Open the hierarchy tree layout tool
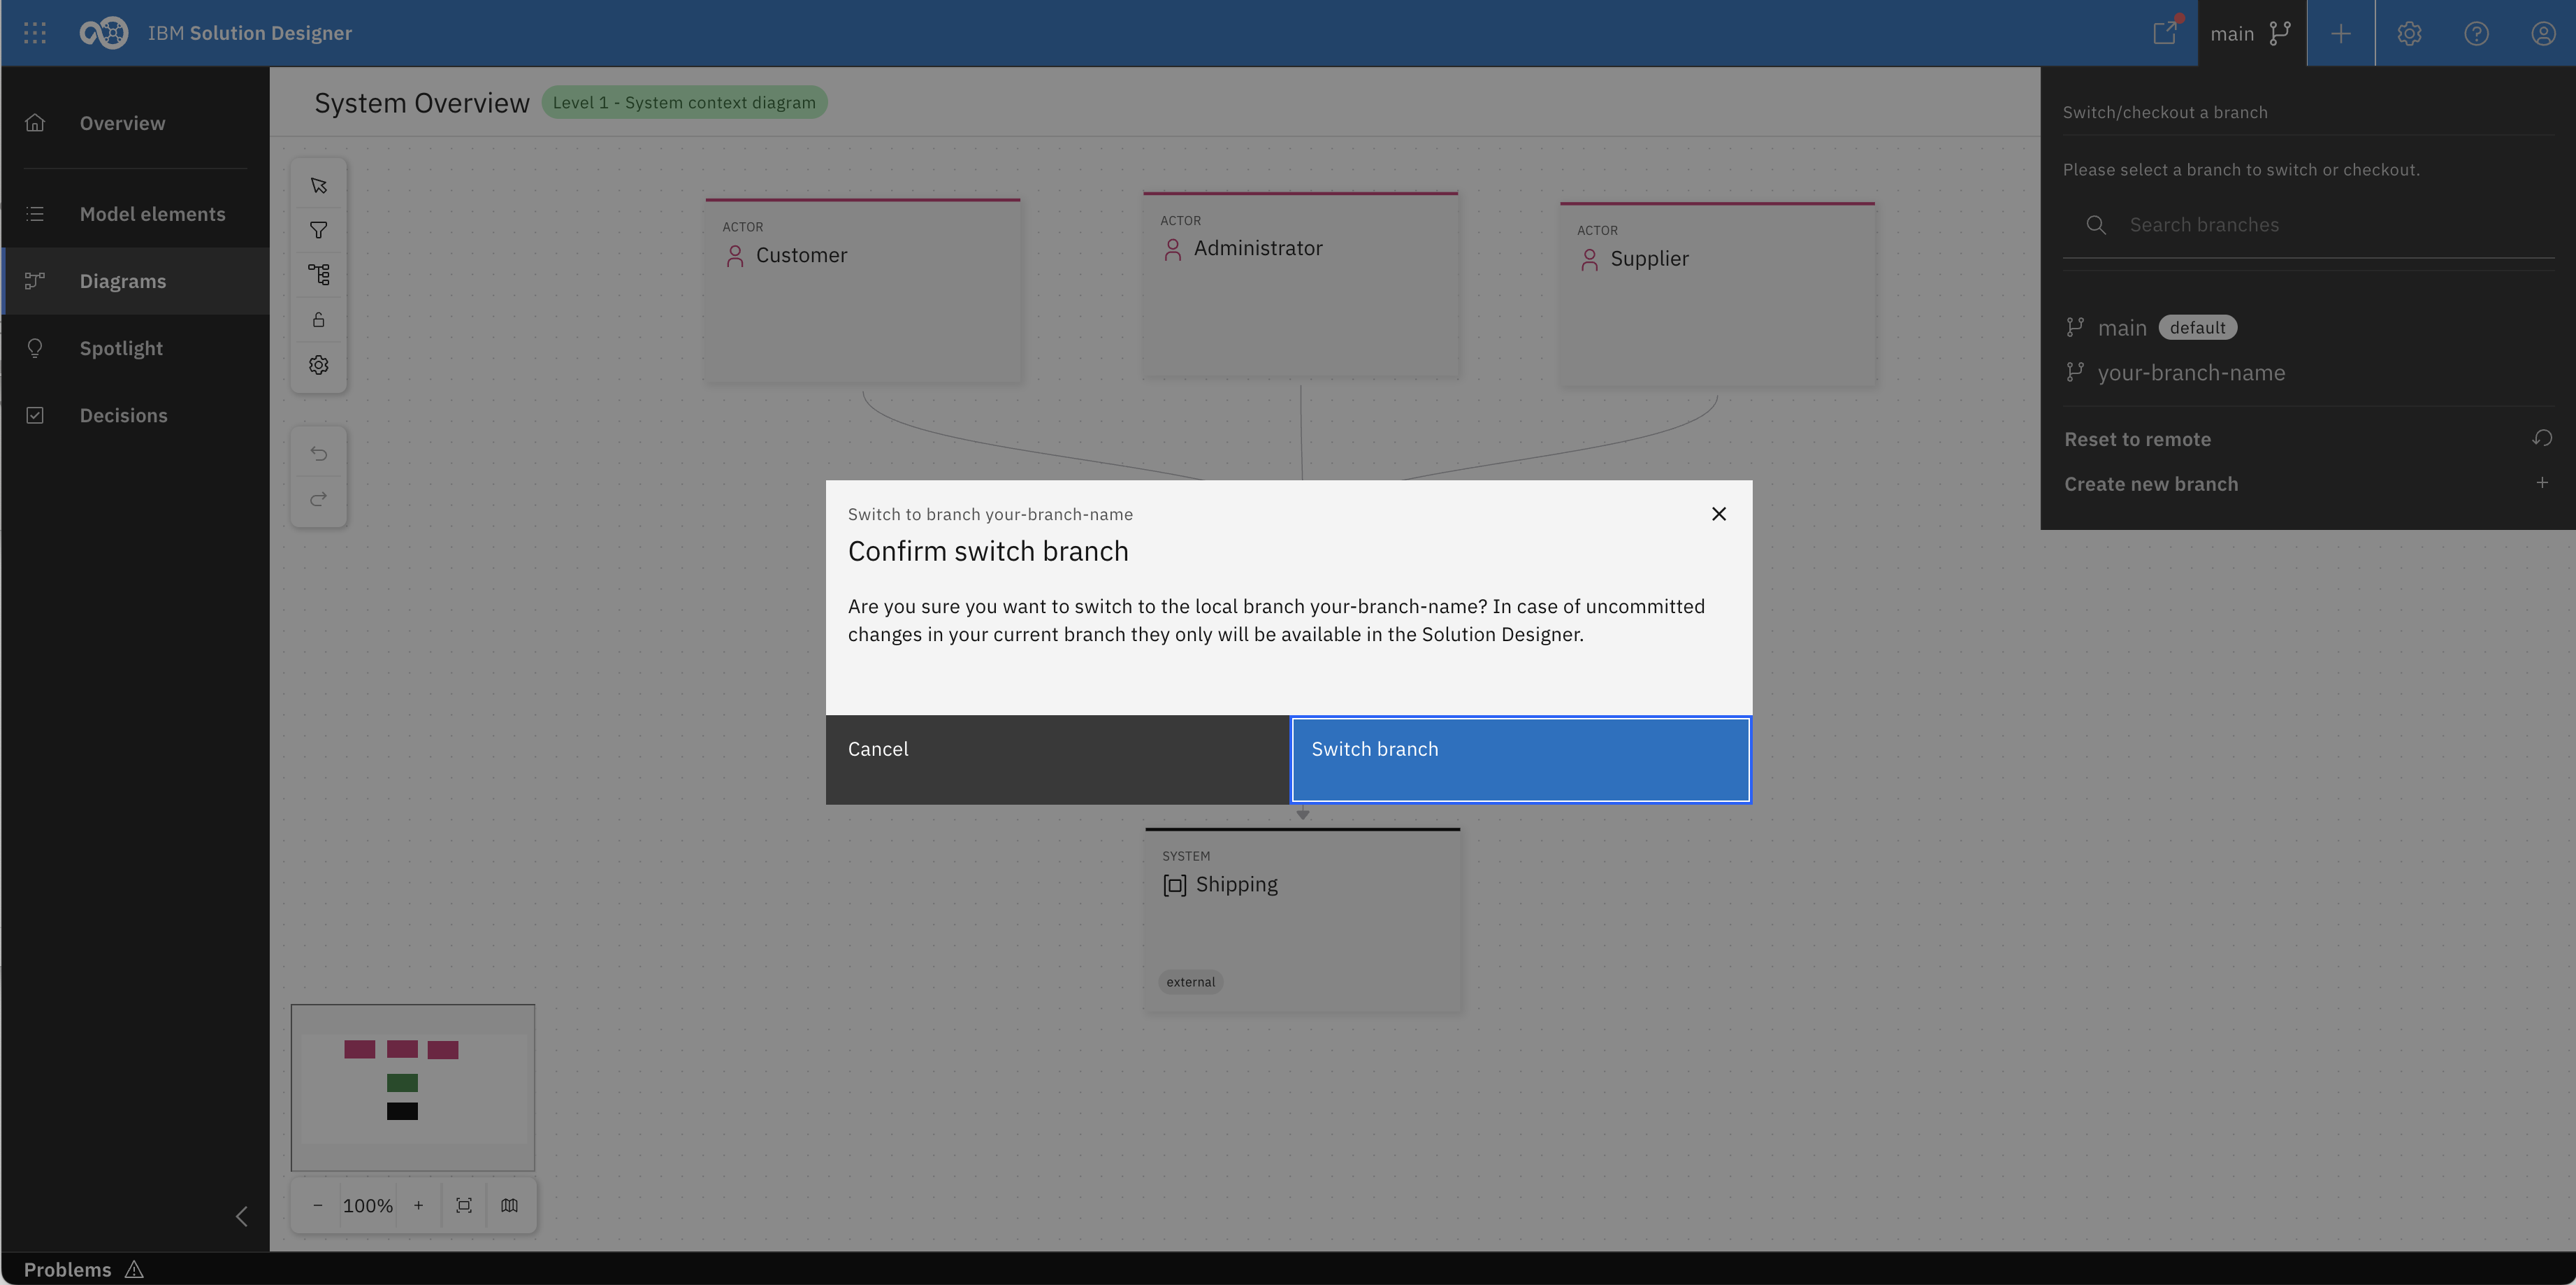This screenshot has height=1285, width=2576. click(x=318, y=275)
